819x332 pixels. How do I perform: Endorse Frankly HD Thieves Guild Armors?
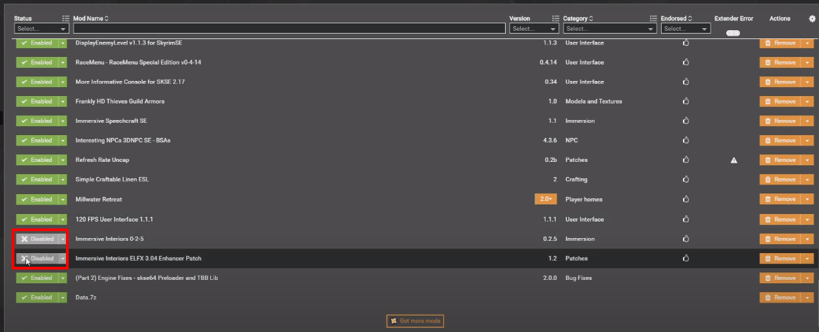click(x=686, y=101)
